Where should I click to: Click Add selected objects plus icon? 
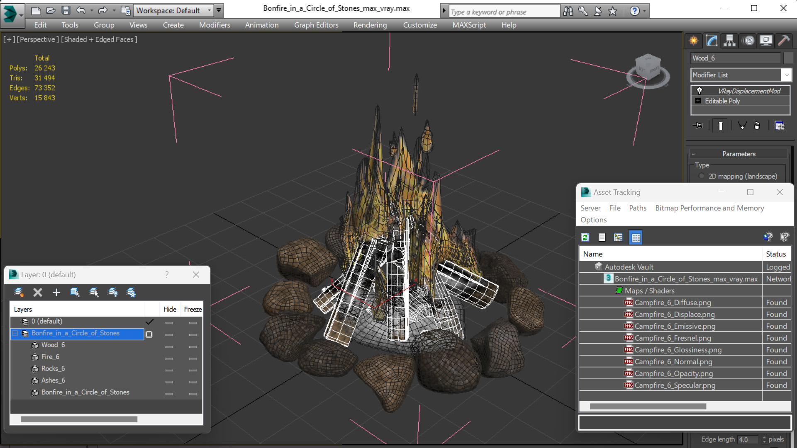point(56,293)
